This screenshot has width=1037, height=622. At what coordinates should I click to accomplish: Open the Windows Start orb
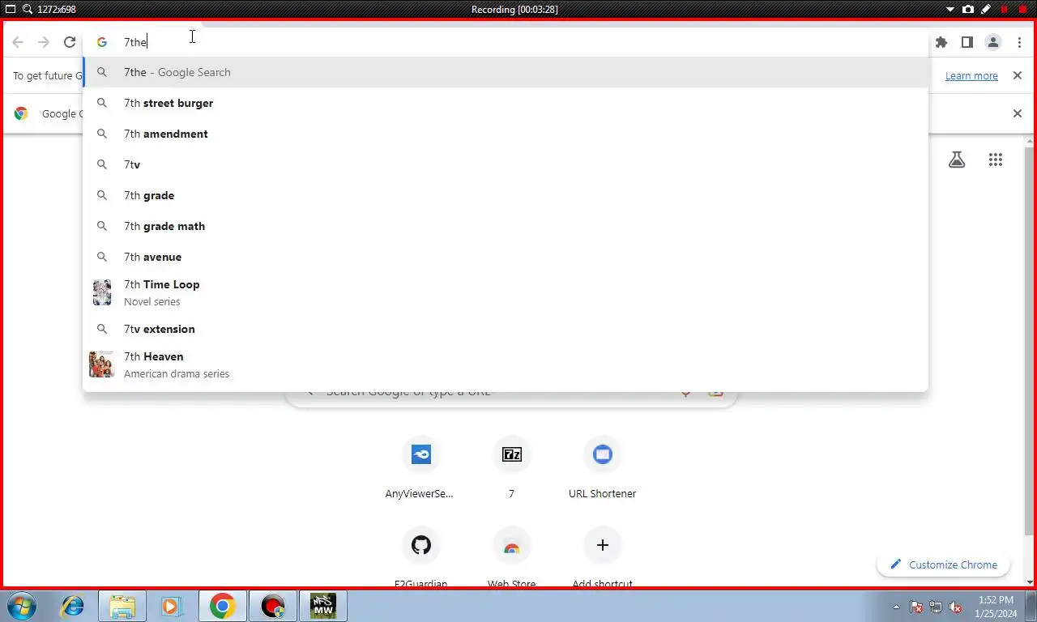[21, 606]
